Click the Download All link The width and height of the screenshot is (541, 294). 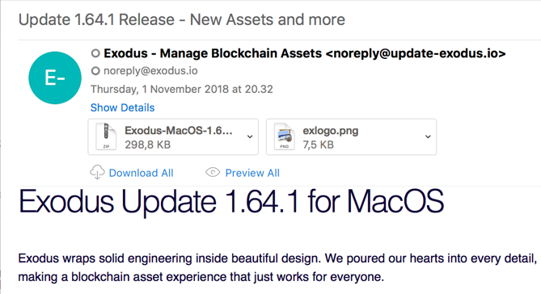click(x=142, y=173)
